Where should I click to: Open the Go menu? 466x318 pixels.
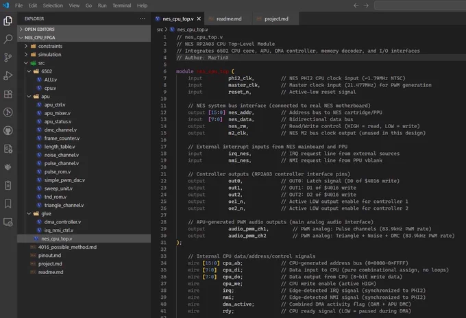click(88, 5)
